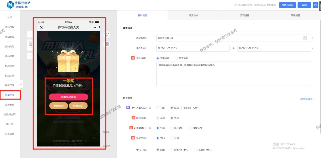Click the info icon before 活动暂未发布 notice

click(235, 5)
